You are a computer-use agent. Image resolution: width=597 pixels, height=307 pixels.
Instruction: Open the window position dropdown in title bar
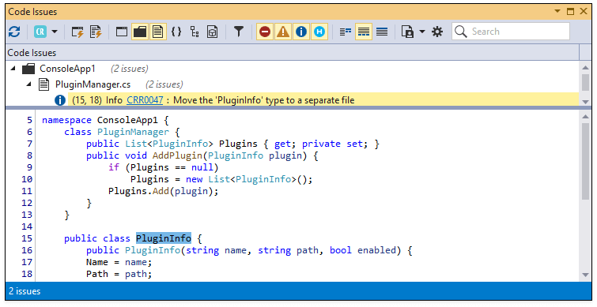(557, 11)
